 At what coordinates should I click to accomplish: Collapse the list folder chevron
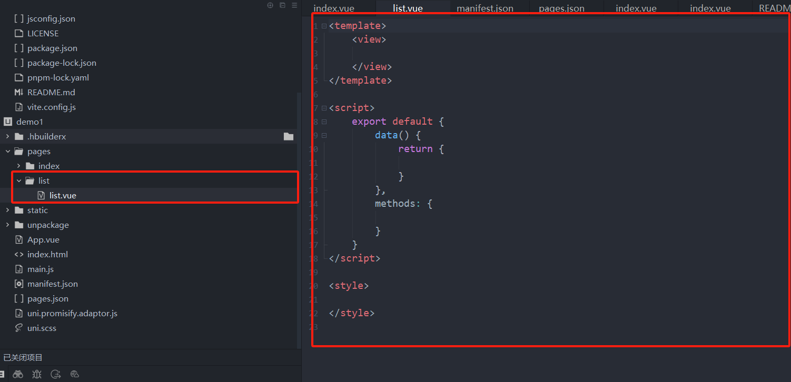click(x=18, y=180)
